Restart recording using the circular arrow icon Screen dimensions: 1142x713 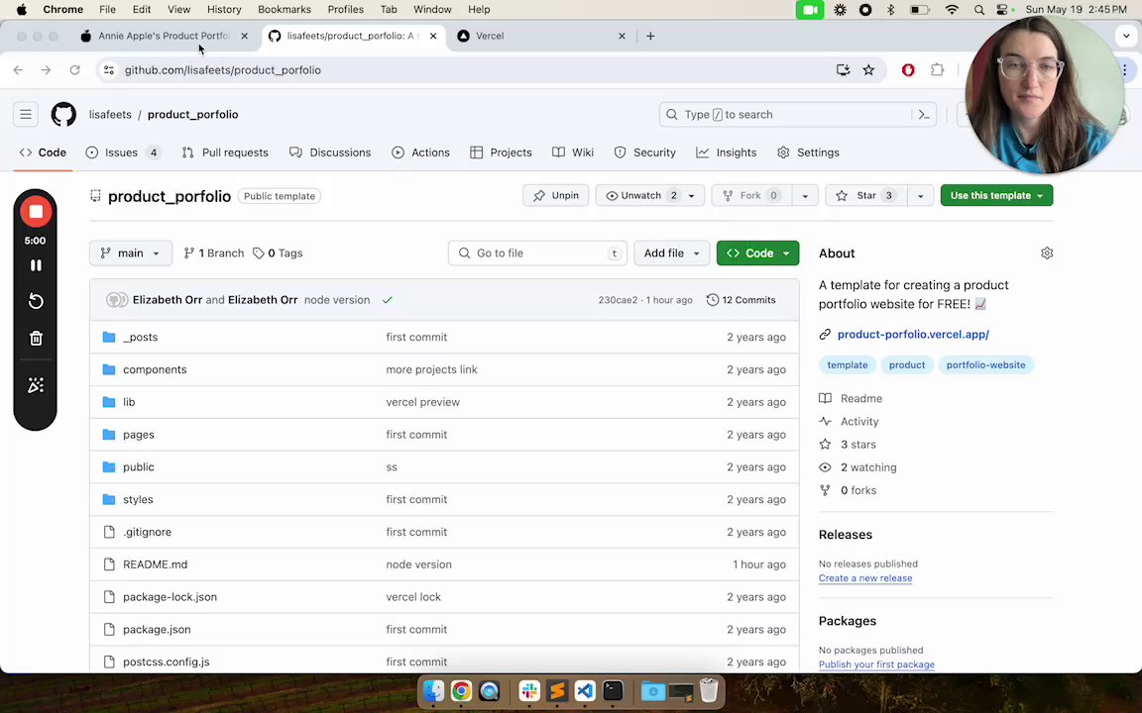[35, 301]
